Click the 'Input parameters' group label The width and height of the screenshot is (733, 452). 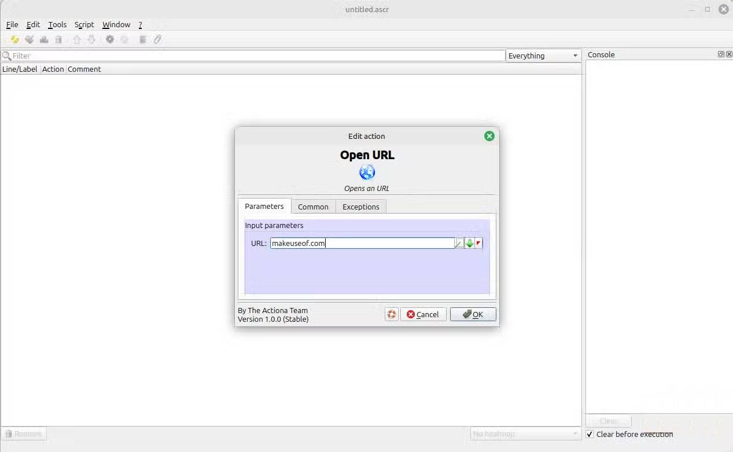click(x=274, y=225)
